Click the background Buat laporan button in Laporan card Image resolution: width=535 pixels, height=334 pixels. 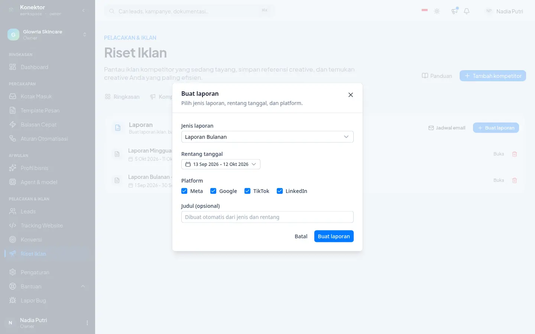point(496,128)
